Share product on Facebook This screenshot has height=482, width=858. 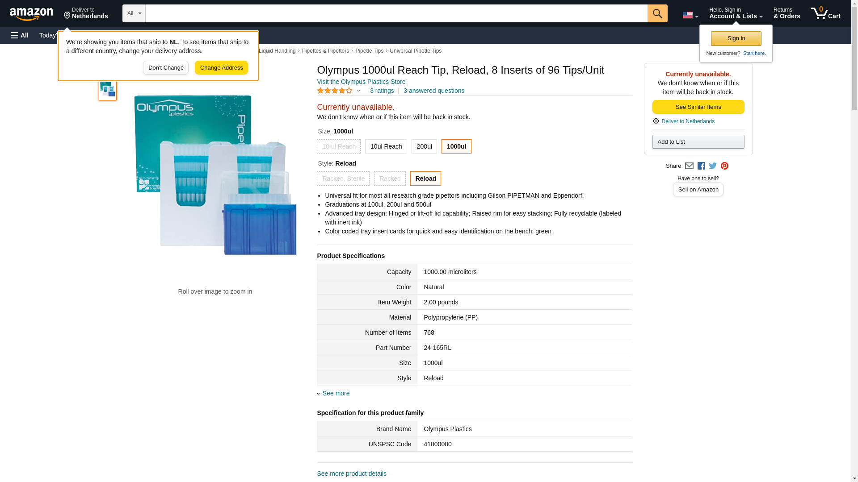[701, 166]
